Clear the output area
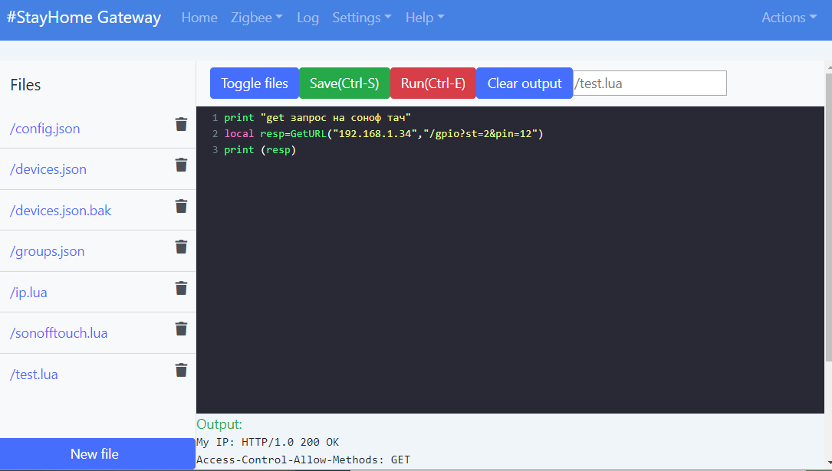832x471 pixels. tap(525, 83)
